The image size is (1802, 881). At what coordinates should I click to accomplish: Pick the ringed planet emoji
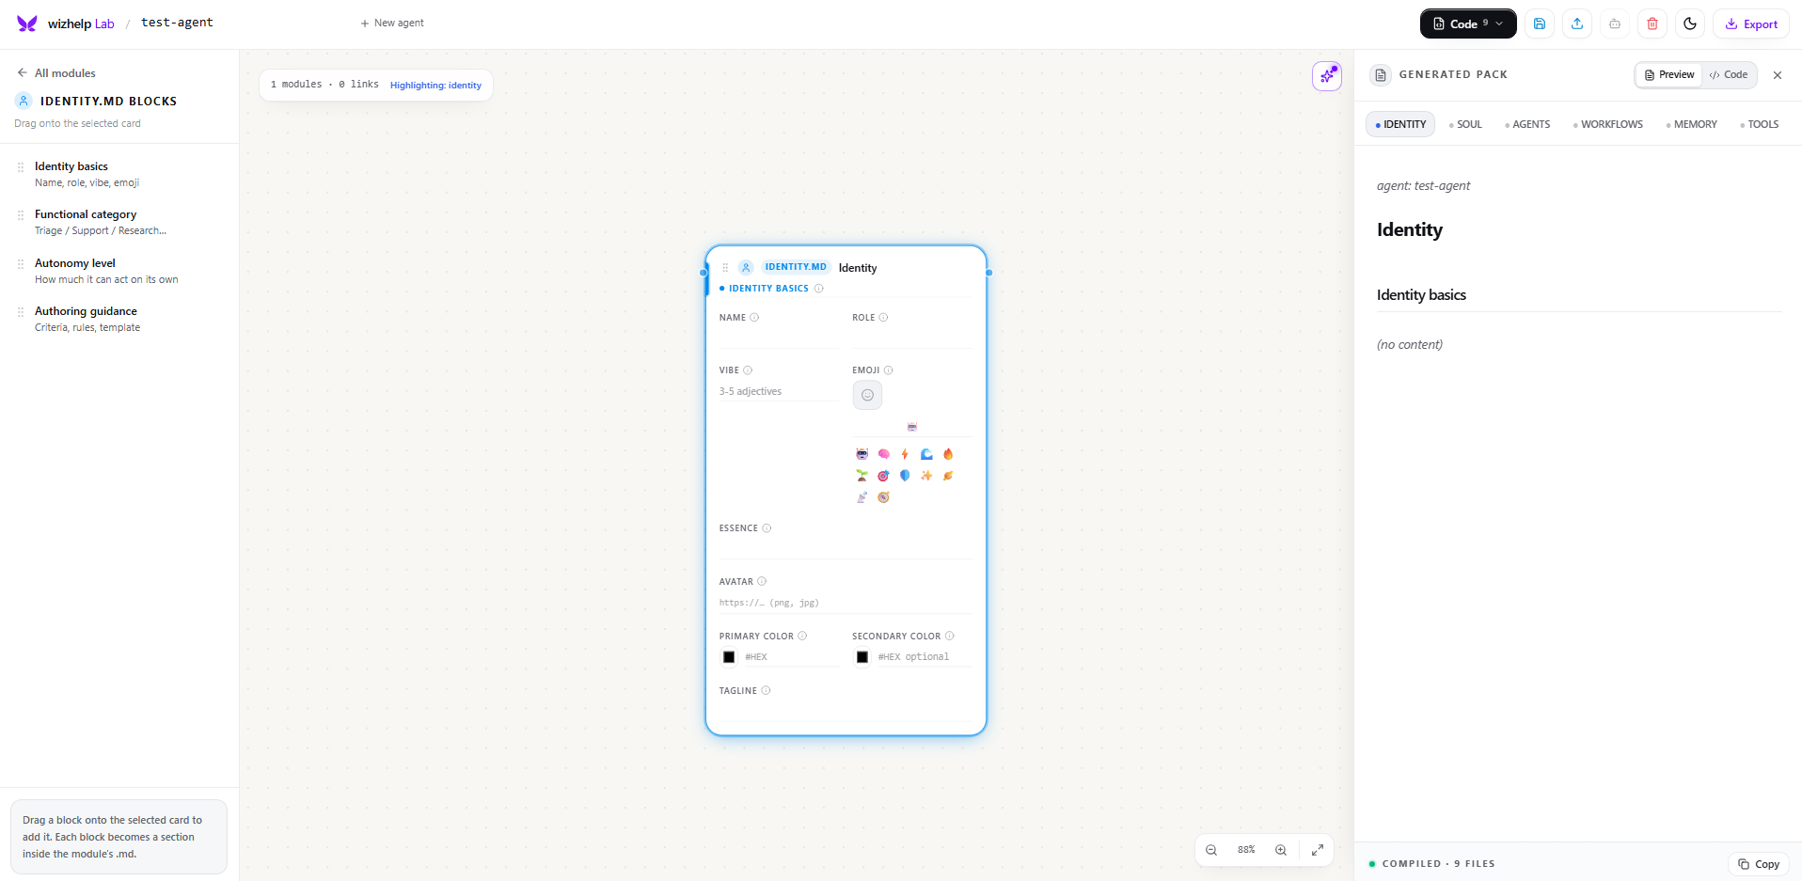(x=948, y=476)
